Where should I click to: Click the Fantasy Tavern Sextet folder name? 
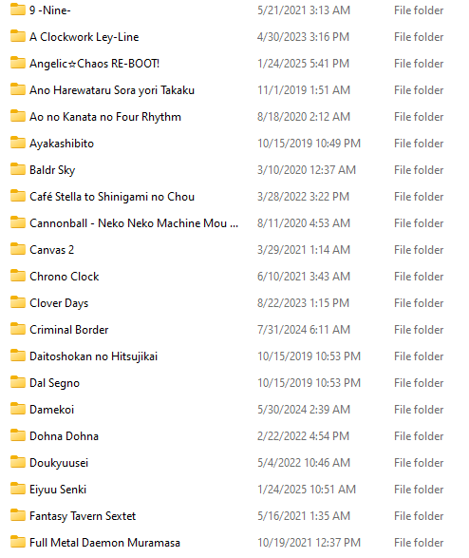(83, 516)
